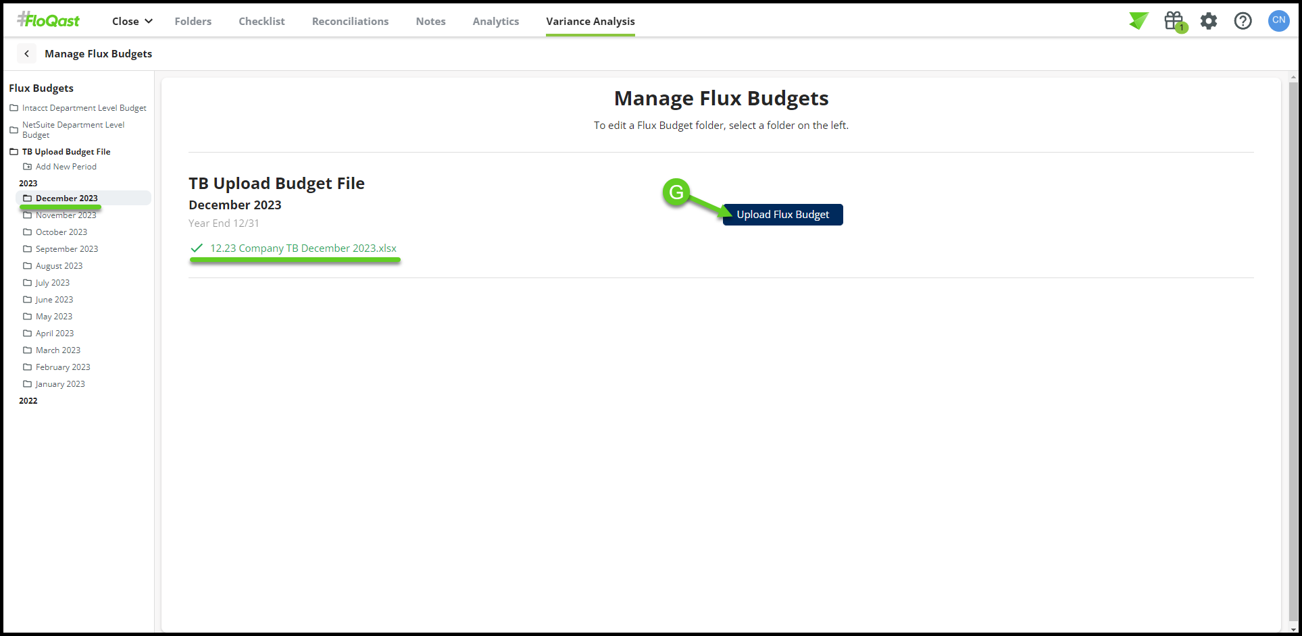Click the folder icon beside June 2023

pyautogui.click(x=28, y=300)
